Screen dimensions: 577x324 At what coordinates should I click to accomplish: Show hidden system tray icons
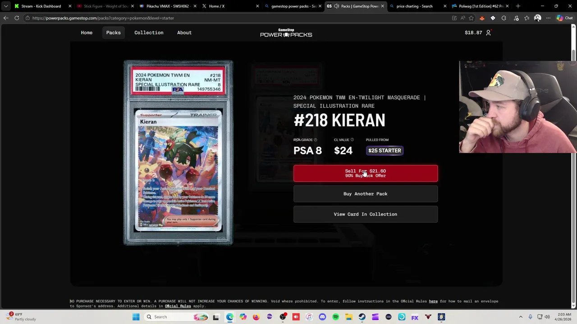521,317
